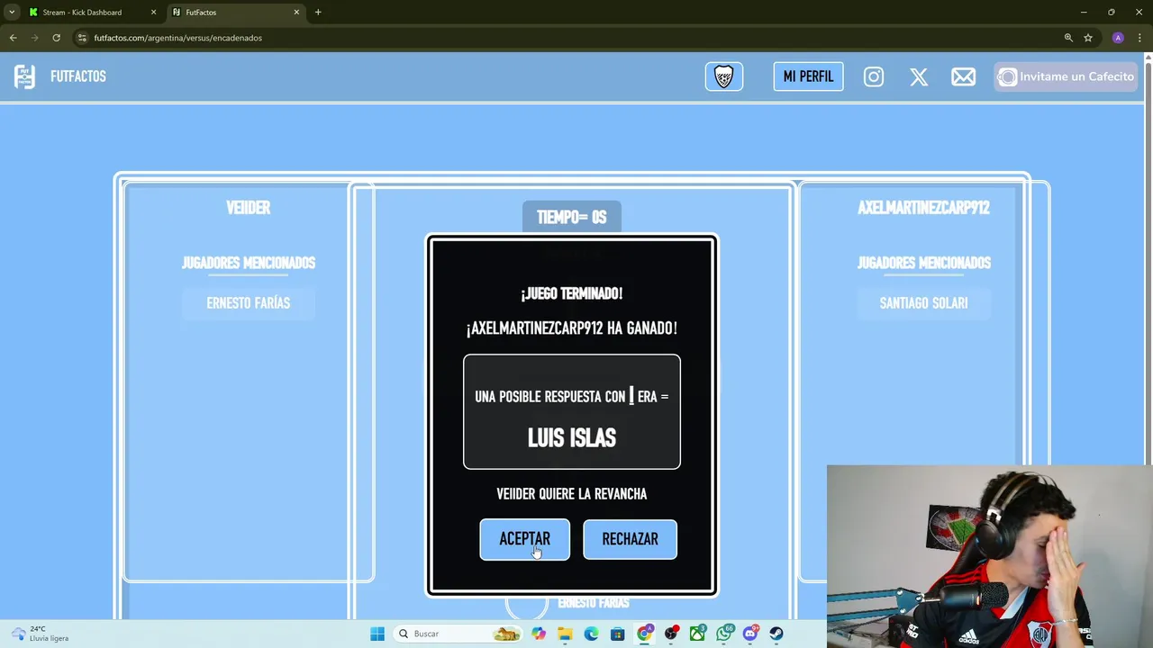Reject the rematch with RECHAZAR button
The height and width of the screenshot is (648, 1153).
tap(630, 539)
